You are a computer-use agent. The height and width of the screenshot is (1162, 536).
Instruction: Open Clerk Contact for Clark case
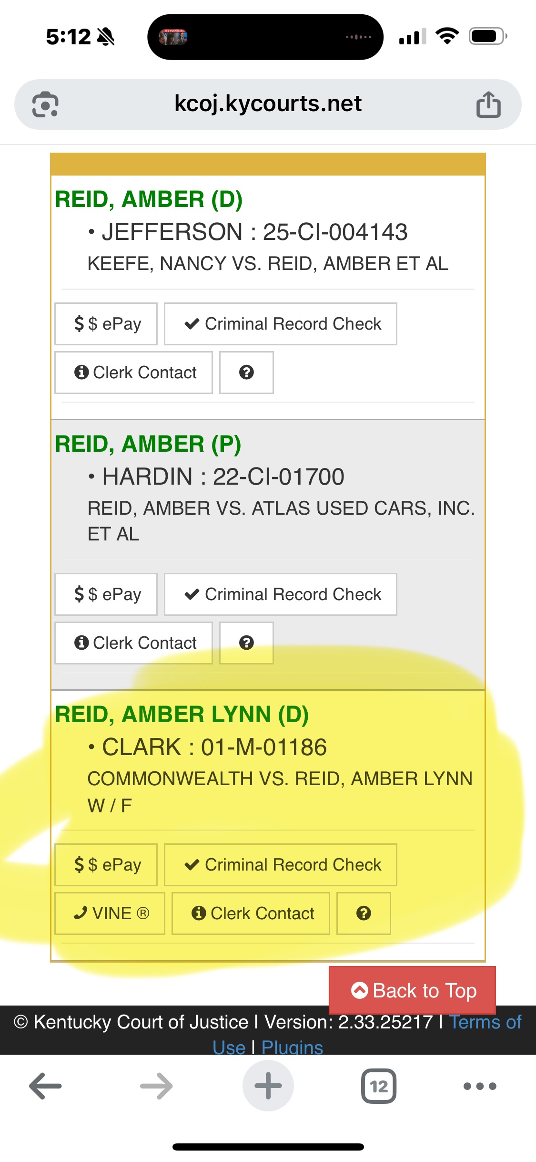pos(251,913)
